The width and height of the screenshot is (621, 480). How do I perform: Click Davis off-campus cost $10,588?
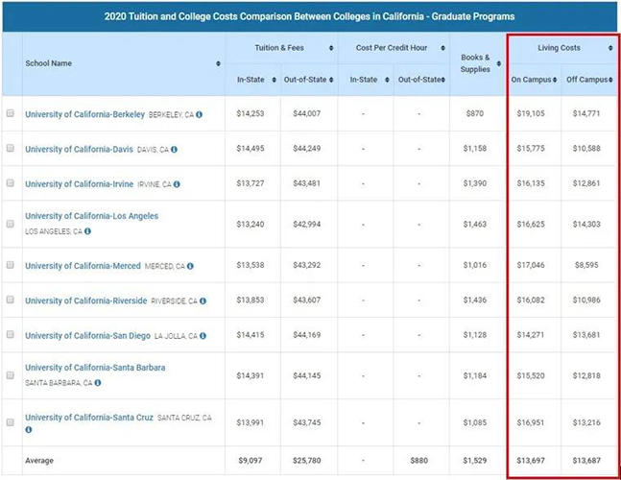(586, 149)
